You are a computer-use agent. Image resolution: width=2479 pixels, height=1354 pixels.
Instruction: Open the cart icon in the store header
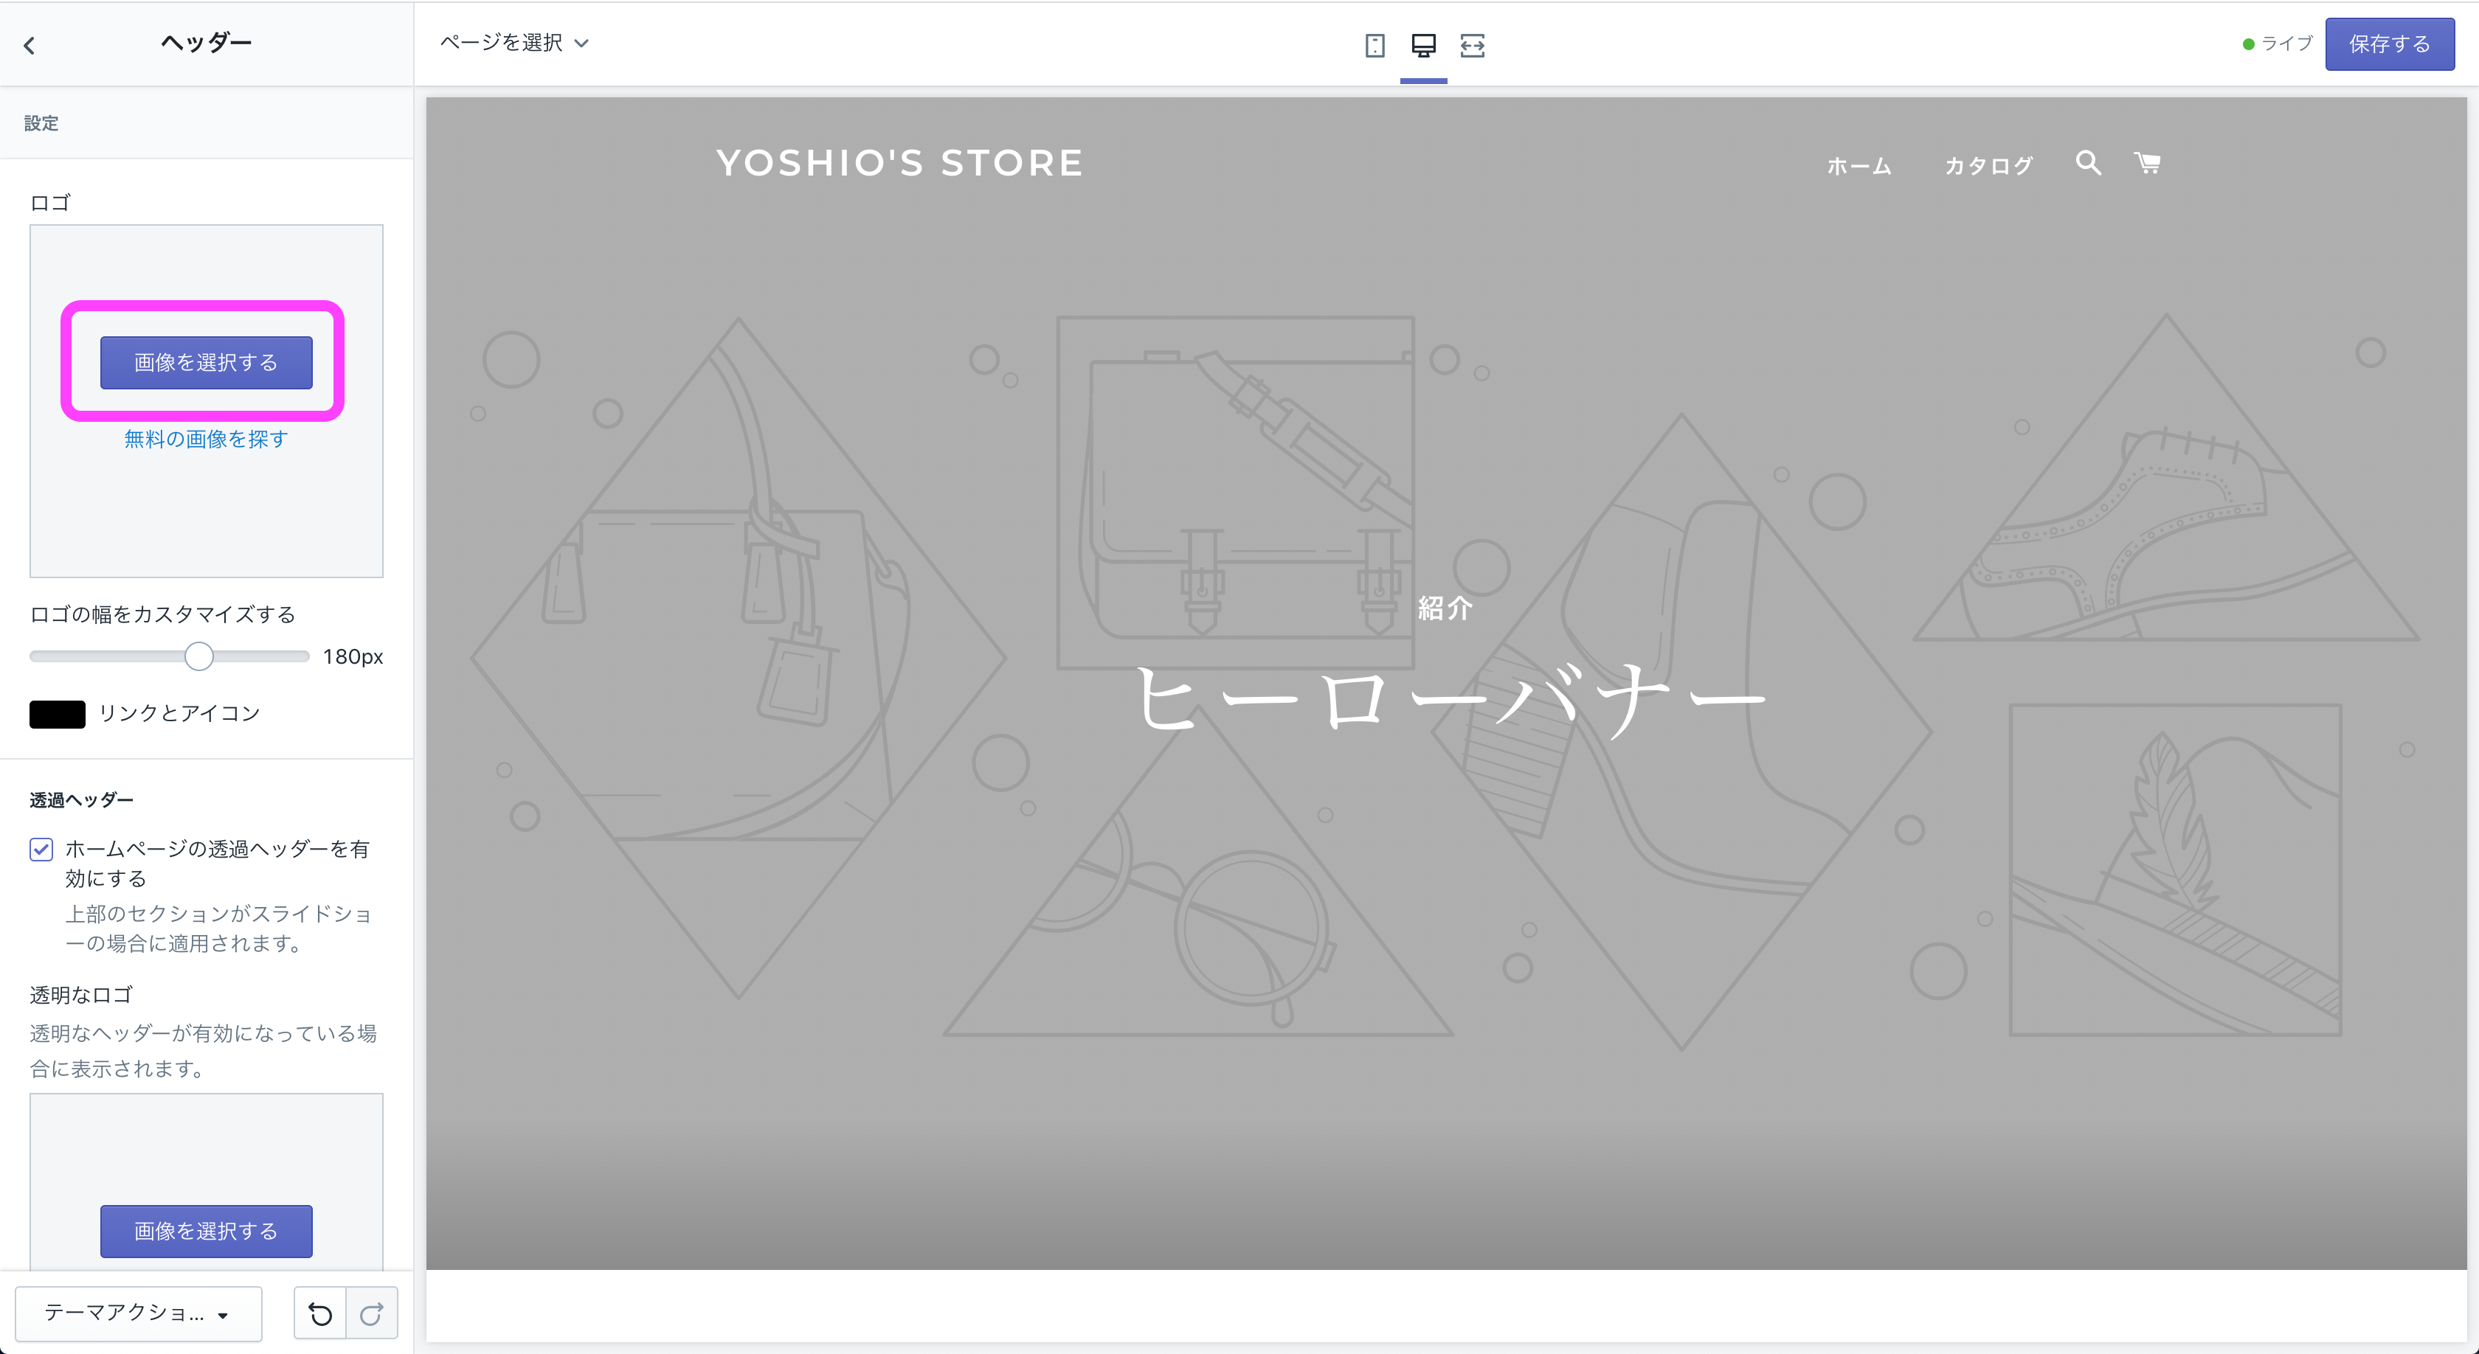click(2148, 164)
